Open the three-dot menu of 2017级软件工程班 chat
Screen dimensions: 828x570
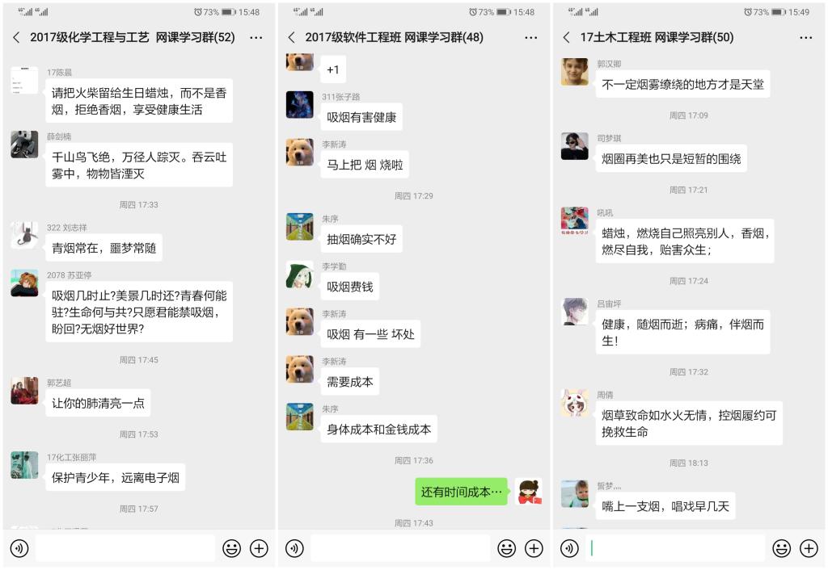click(531, 38)
